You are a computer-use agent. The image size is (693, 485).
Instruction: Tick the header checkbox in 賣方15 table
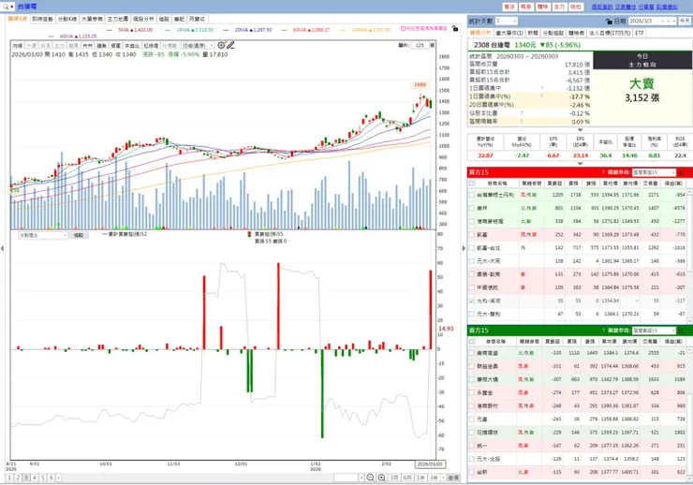472,342
